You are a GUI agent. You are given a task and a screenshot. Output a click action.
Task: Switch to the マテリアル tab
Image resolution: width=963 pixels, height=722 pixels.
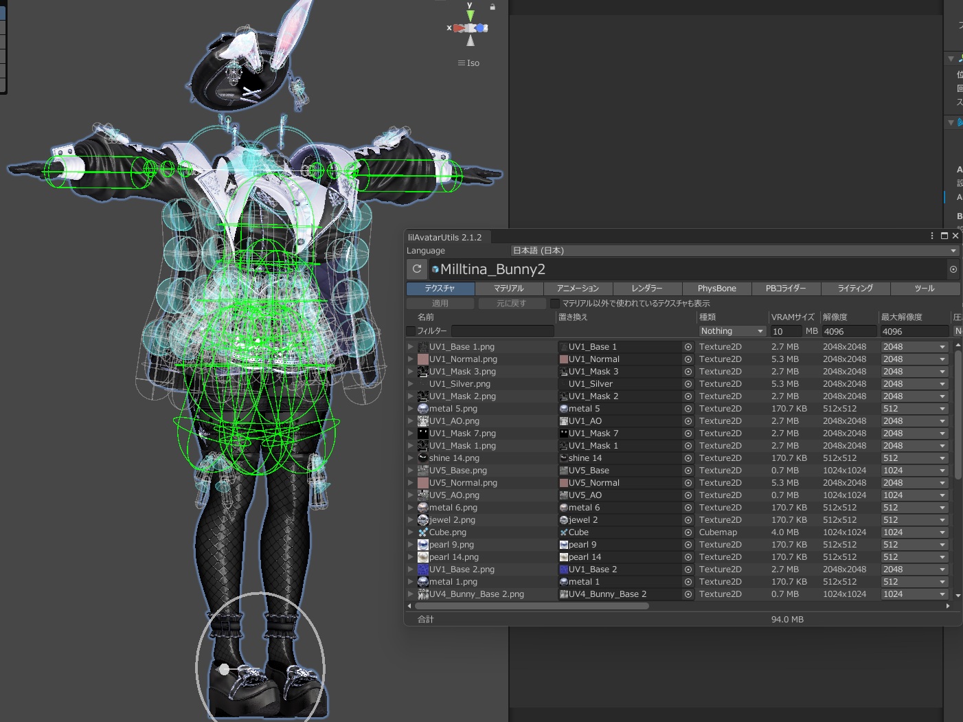point(509,289)
